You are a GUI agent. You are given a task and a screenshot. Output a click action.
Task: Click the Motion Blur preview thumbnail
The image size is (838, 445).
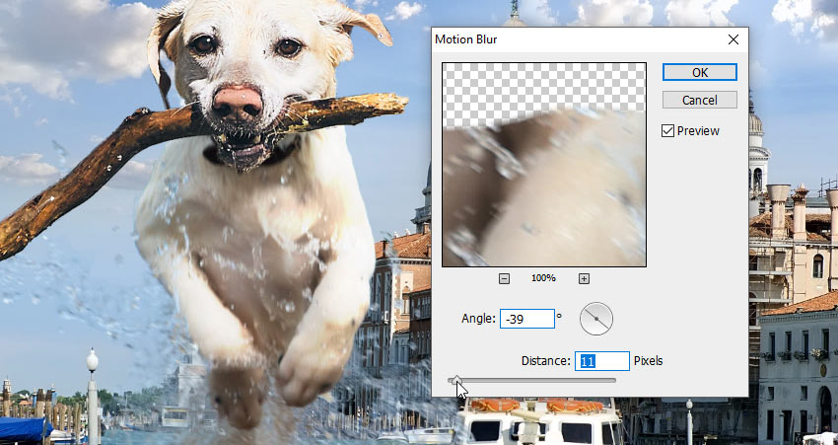pos(544,165)
